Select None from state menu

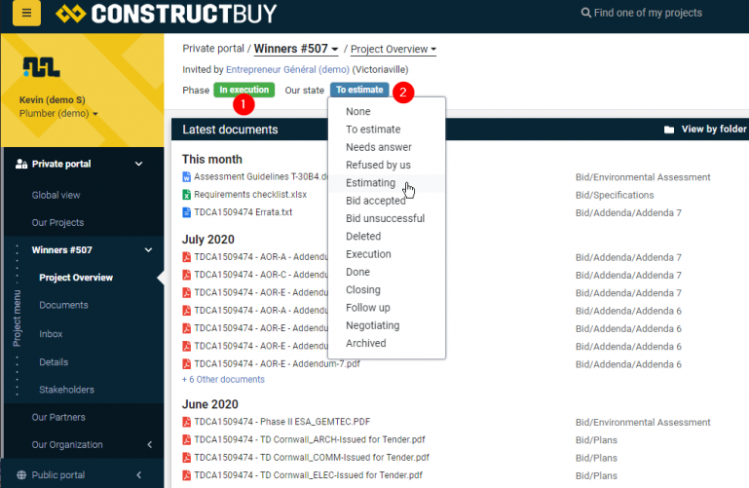tap(387, 111)
